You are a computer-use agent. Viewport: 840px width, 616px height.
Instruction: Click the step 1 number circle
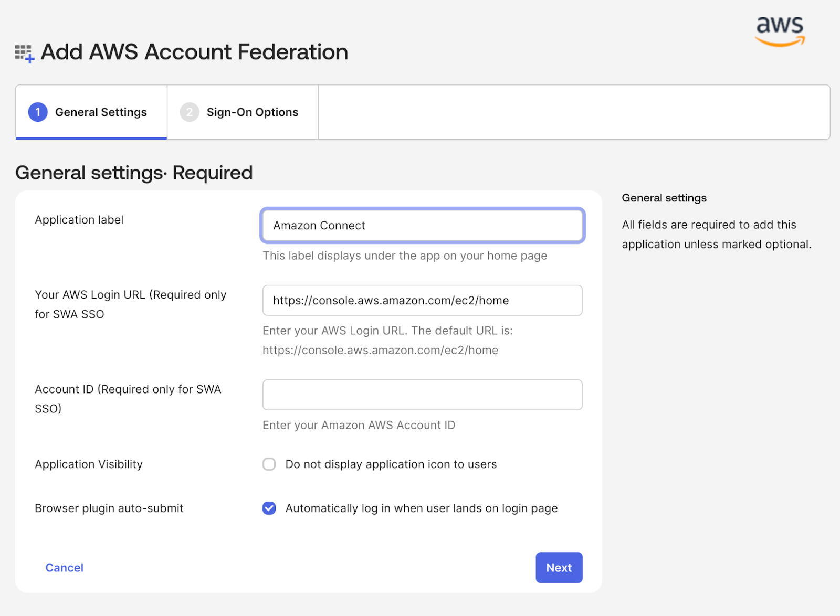coord(38,112)
